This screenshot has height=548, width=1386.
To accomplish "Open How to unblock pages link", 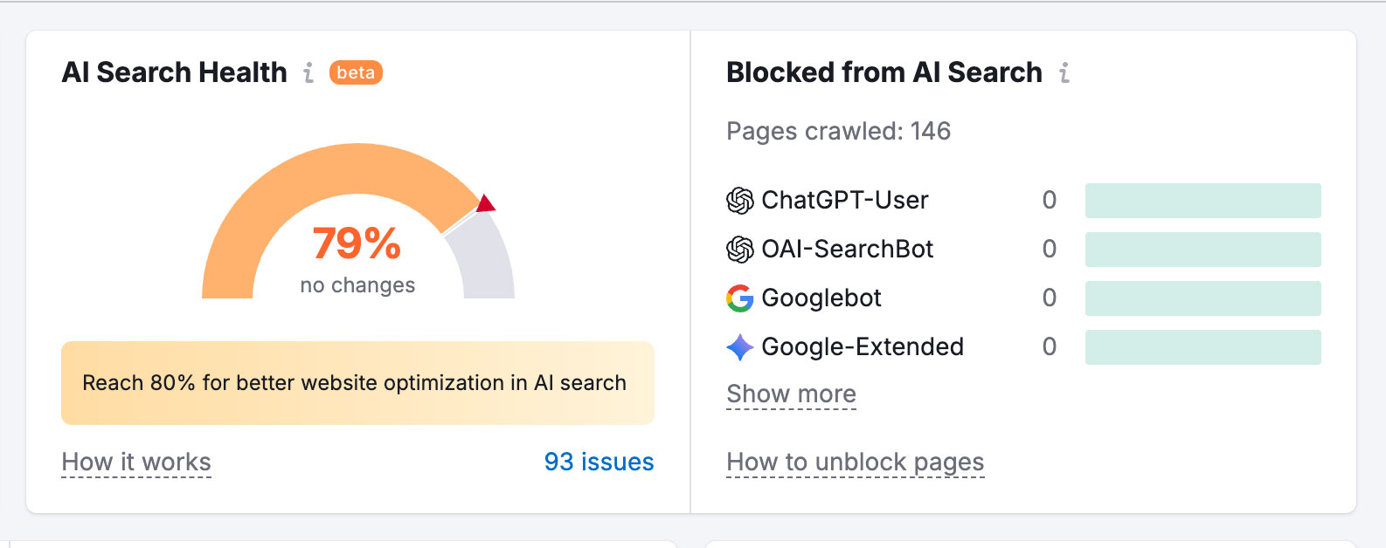I will point(855,462).
